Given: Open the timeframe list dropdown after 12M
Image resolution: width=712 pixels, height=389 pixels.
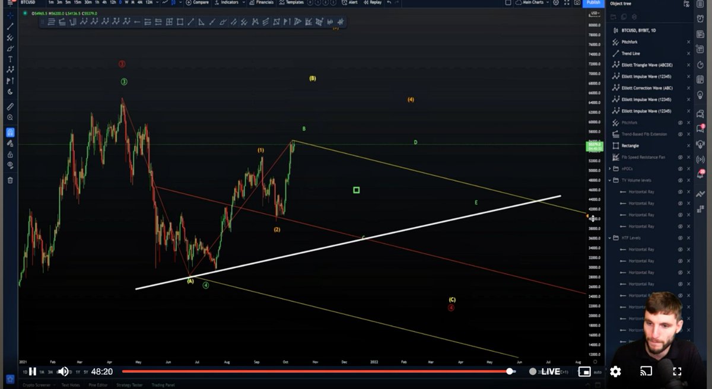Looking at the screenshot, I should pyautogui.click(x=156, y=2).
